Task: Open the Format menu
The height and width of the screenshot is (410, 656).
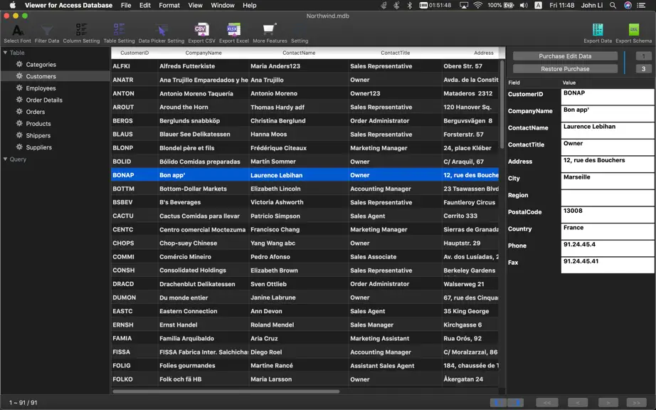Action: click(x=169, y=5)
